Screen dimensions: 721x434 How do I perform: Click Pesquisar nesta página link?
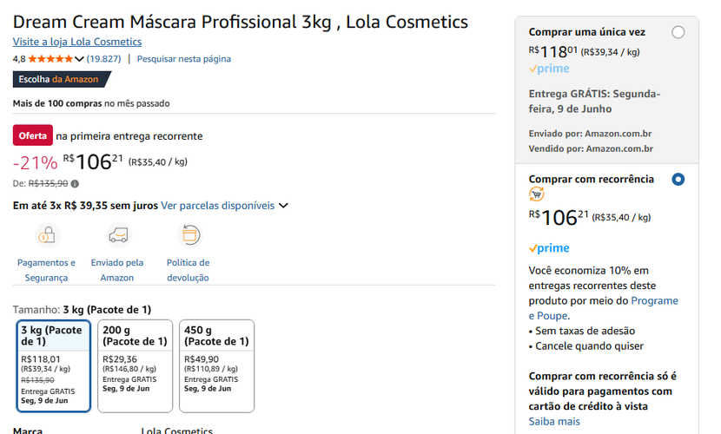click(184, 59)
